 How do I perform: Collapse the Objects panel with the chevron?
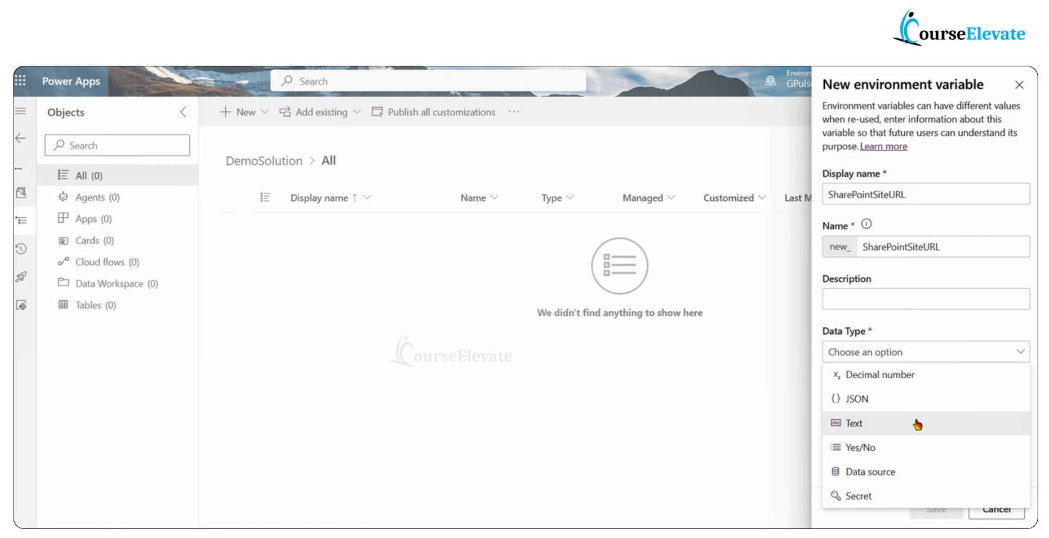pos(183,112)
